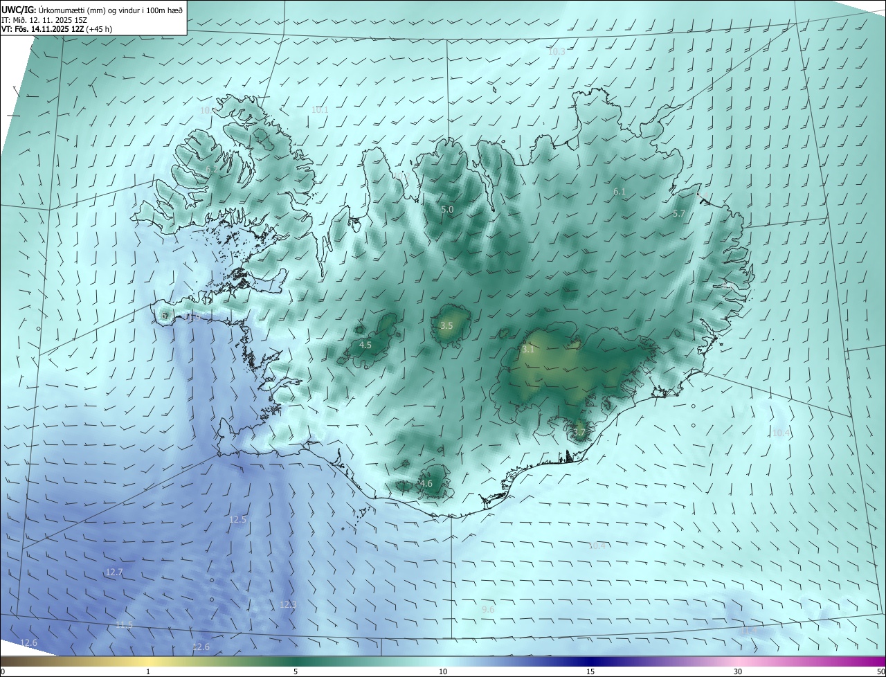The image size is (886, 677).
Task: Pick the yellow colour above the 1 tick
Action: tap(148, 661)
